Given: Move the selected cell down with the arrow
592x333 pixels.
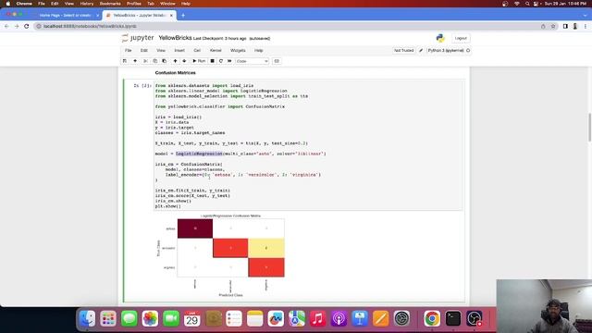Looking at the screenshot, I should click(x=184, y=61).
